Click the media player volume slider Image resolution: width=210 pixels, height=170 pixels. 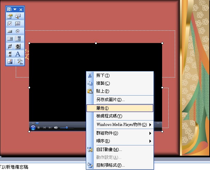(67, 128)
